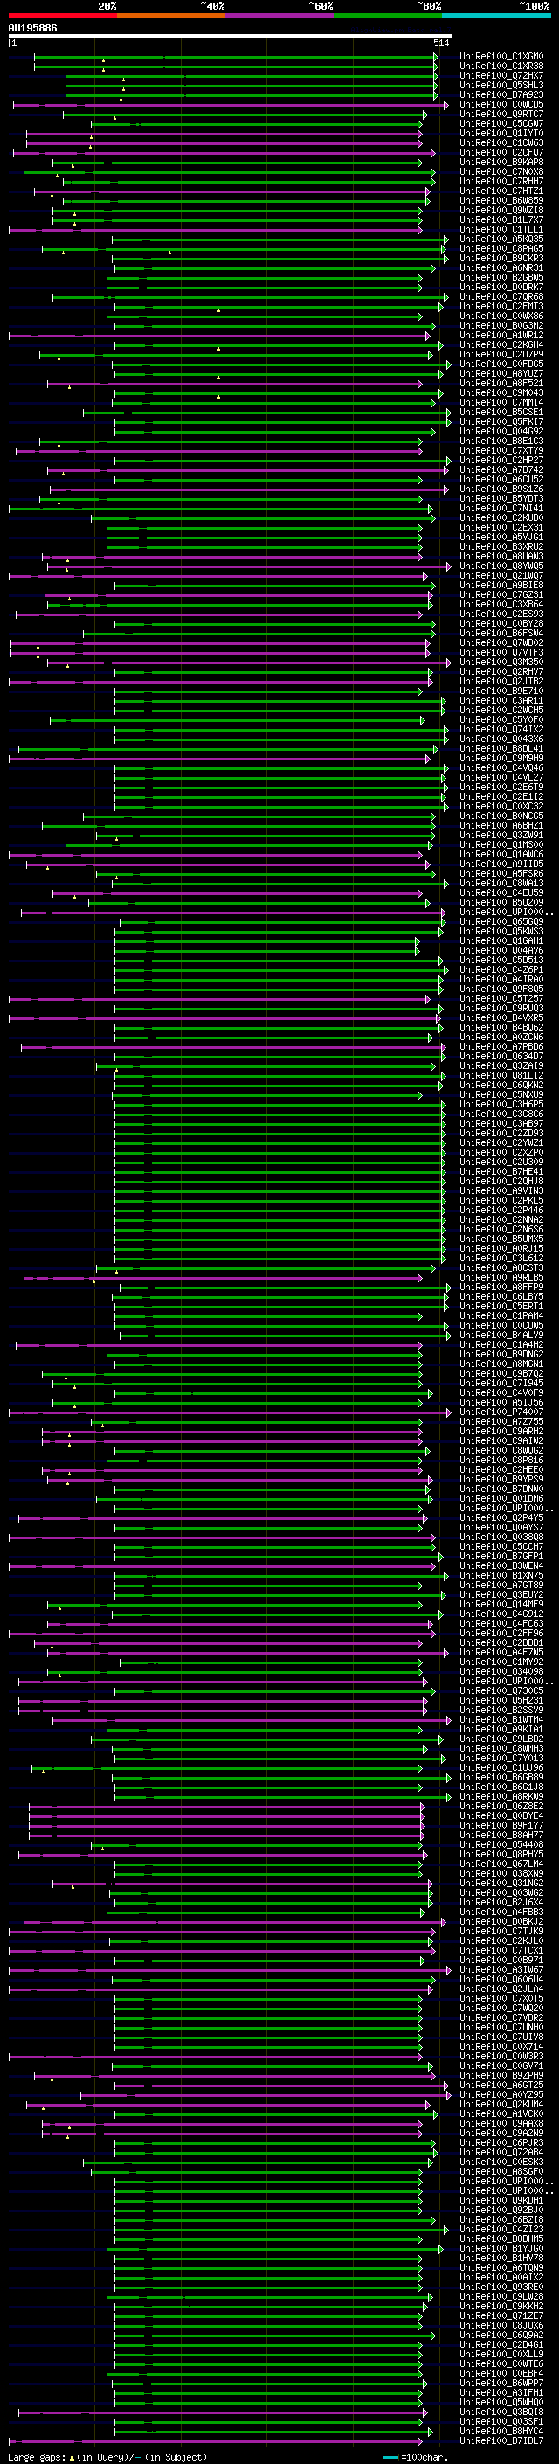Image resolution: width=559 pixels, height=2464 pixels.
Task: Select hit label UniRef100_C3L612
Action: 501,1258
